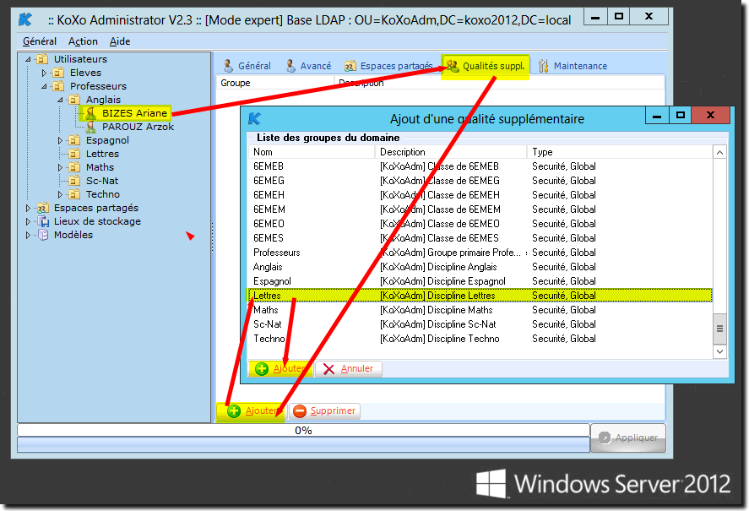Image resolution: width=749 pixels, height=511 pixels.
Task: Expand the Maths tree node
Action: coord(60,167)
